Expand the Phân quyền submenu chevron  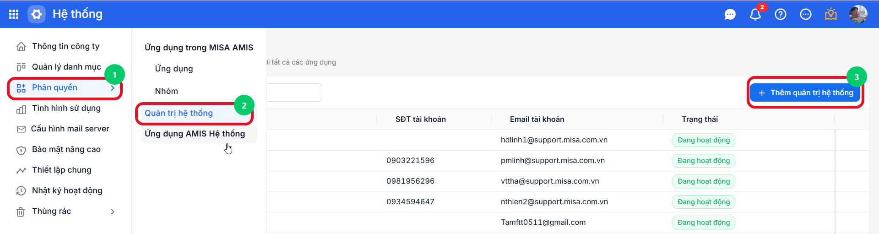pyautogui.click(x=113, y=88)
